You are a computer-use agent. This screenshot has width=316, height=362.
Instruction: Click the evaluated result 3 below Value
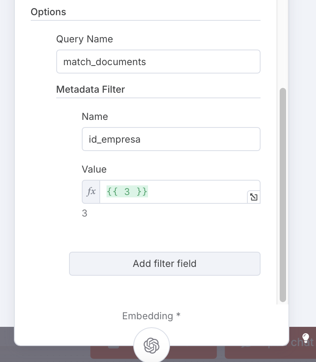pyautogui.click(x=85, y=213)
